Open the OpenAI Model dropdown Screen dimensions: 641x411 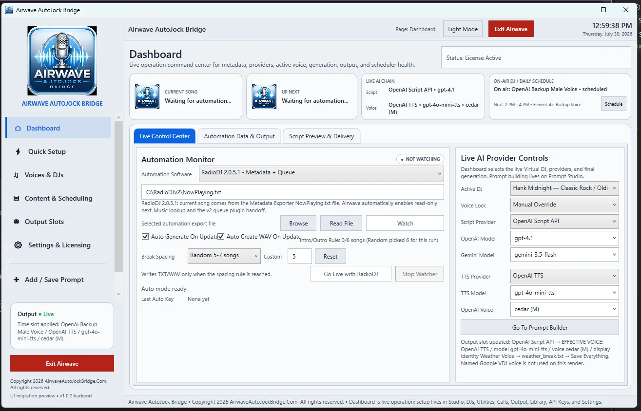(564, 238)
